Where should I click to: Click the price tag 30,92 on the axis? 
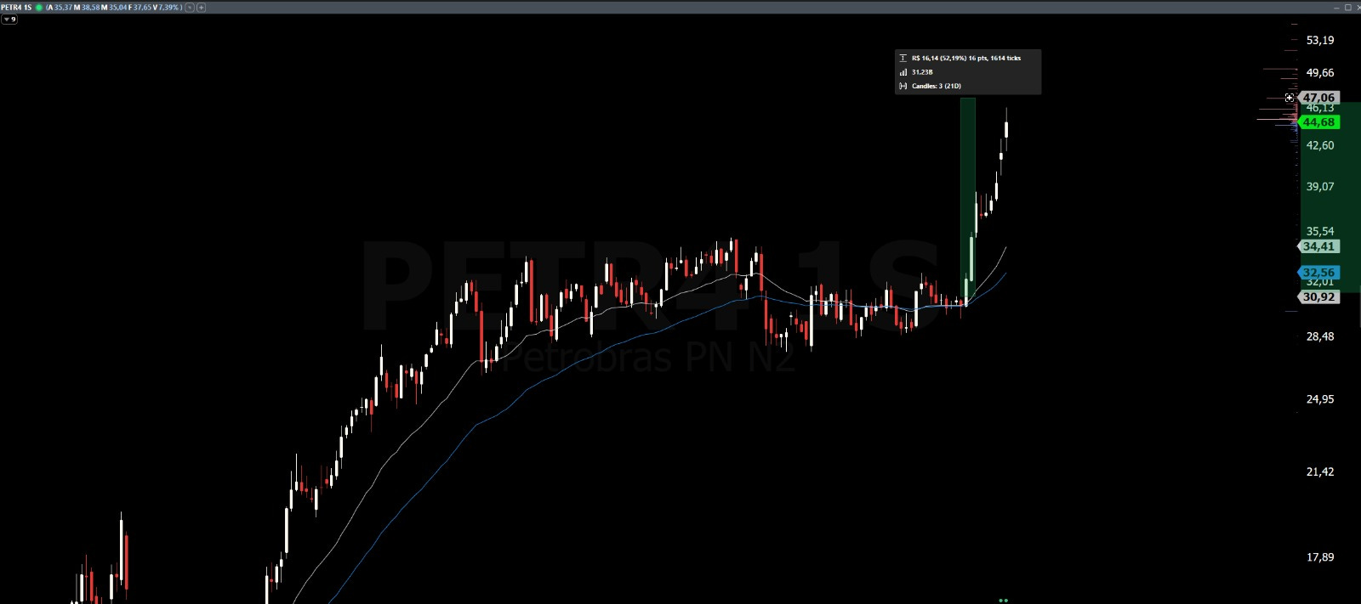tap(1318, 296)
